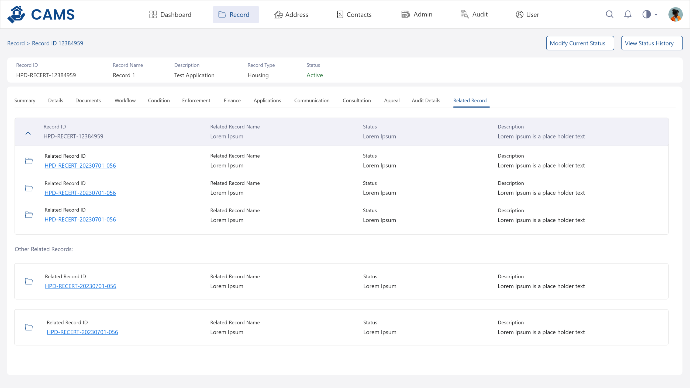Navigate to the Admin section

[417, 15]
